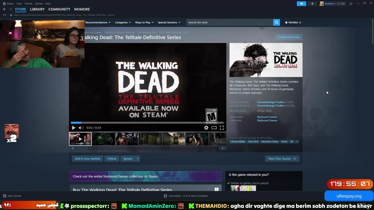Open the Downloads status icon

[165, 196]
